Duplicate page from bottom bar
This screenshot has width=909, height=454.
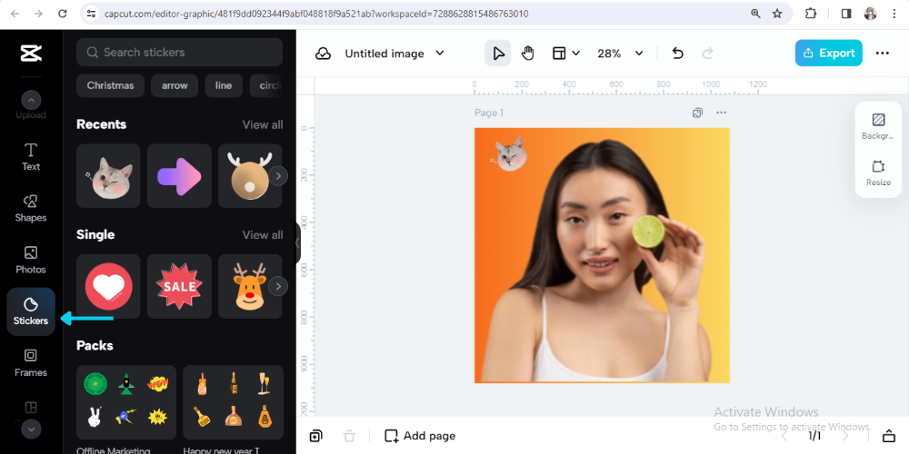(315, 436)
